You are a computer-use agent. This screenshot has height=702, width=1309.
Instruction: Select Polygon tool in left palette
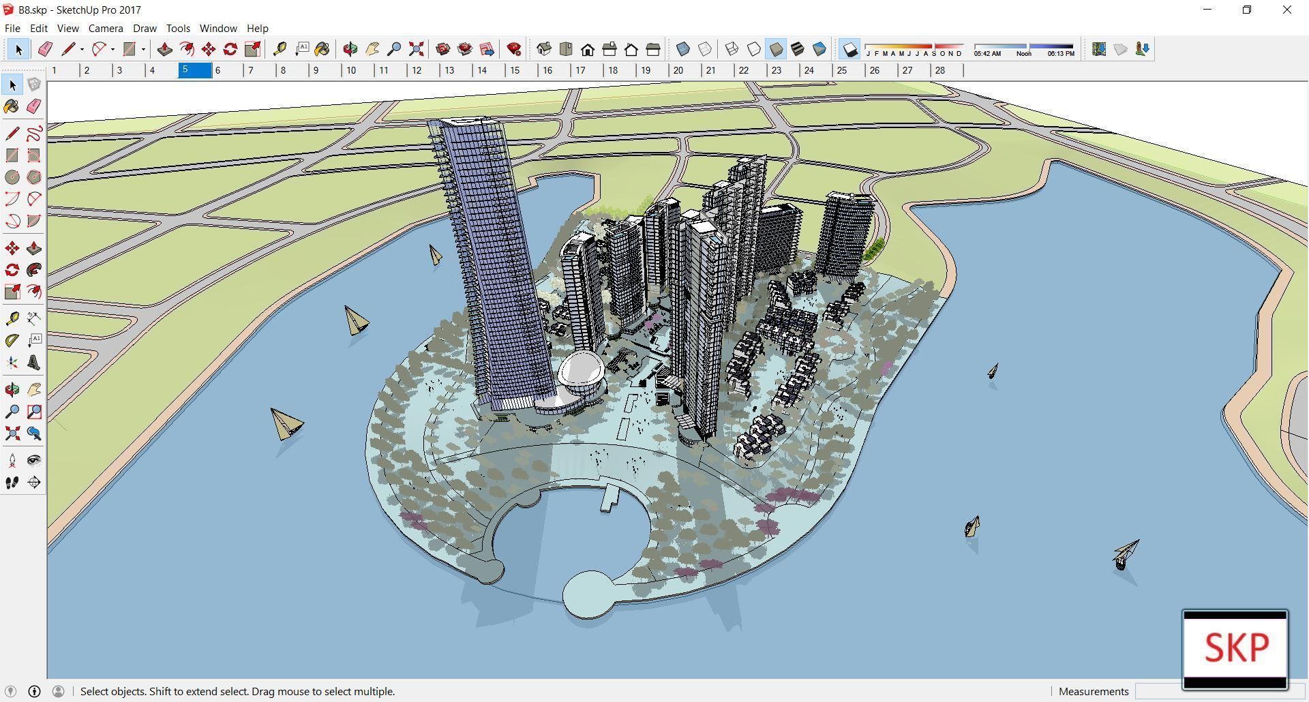[x=34, y=177]
